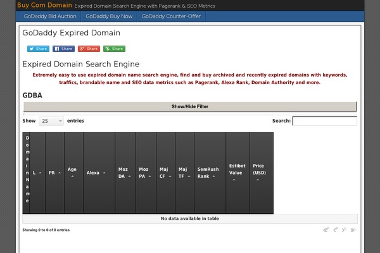Share the page on Facebook
The height and width of the screenshot is (253, 380).
(63, 49)
